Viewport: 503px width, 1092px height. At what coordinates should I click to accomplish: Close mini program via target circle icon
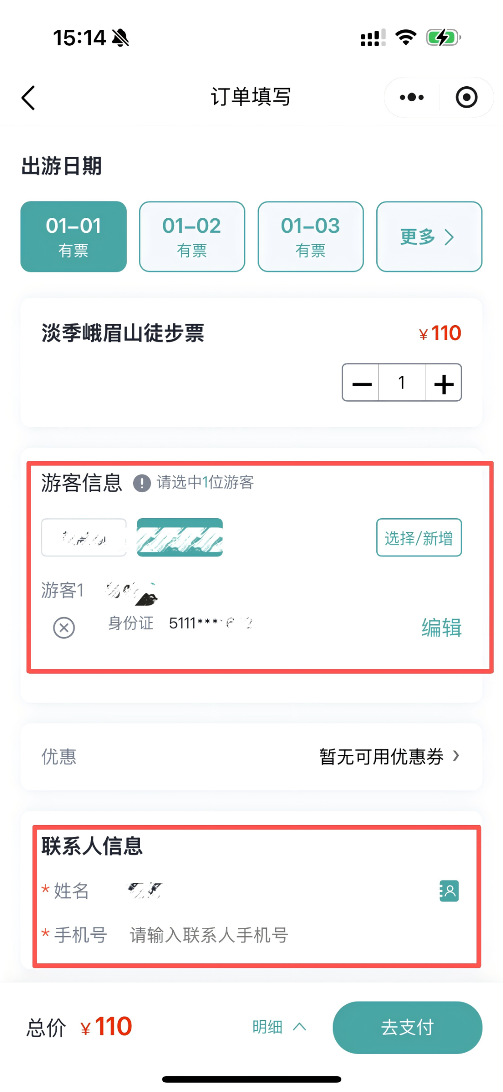(466, 97)
